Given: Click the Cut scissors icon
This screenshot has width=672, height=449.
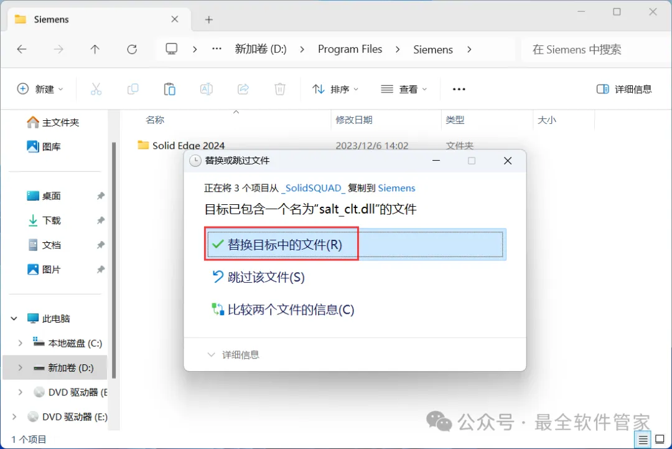Looking at the screenshot, I should point(96,89).
